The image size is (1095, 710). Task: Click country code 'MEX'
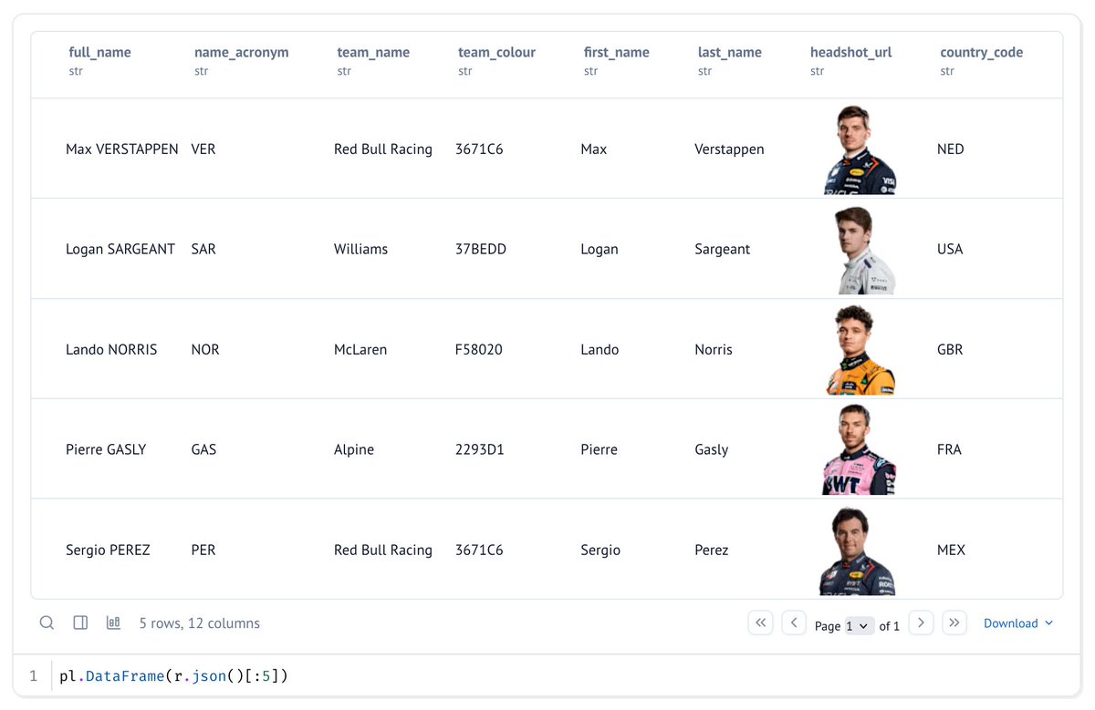[x=951, y=550]
